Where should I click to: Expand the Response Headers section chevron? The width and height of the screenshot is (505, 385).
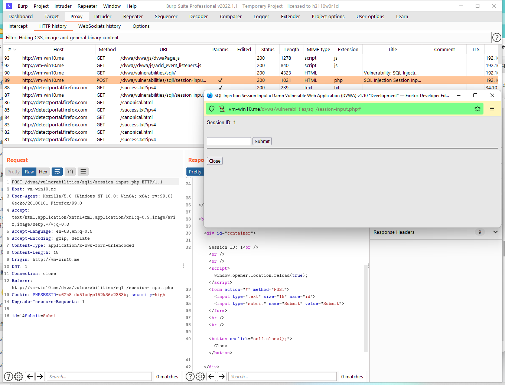tap(495, 232)
